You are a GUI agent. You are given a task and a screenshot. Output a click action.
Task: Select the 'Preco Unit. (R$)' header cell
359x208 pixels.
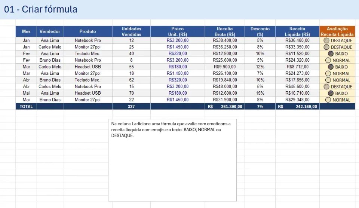pyautogui.click(x=177, y=31)
